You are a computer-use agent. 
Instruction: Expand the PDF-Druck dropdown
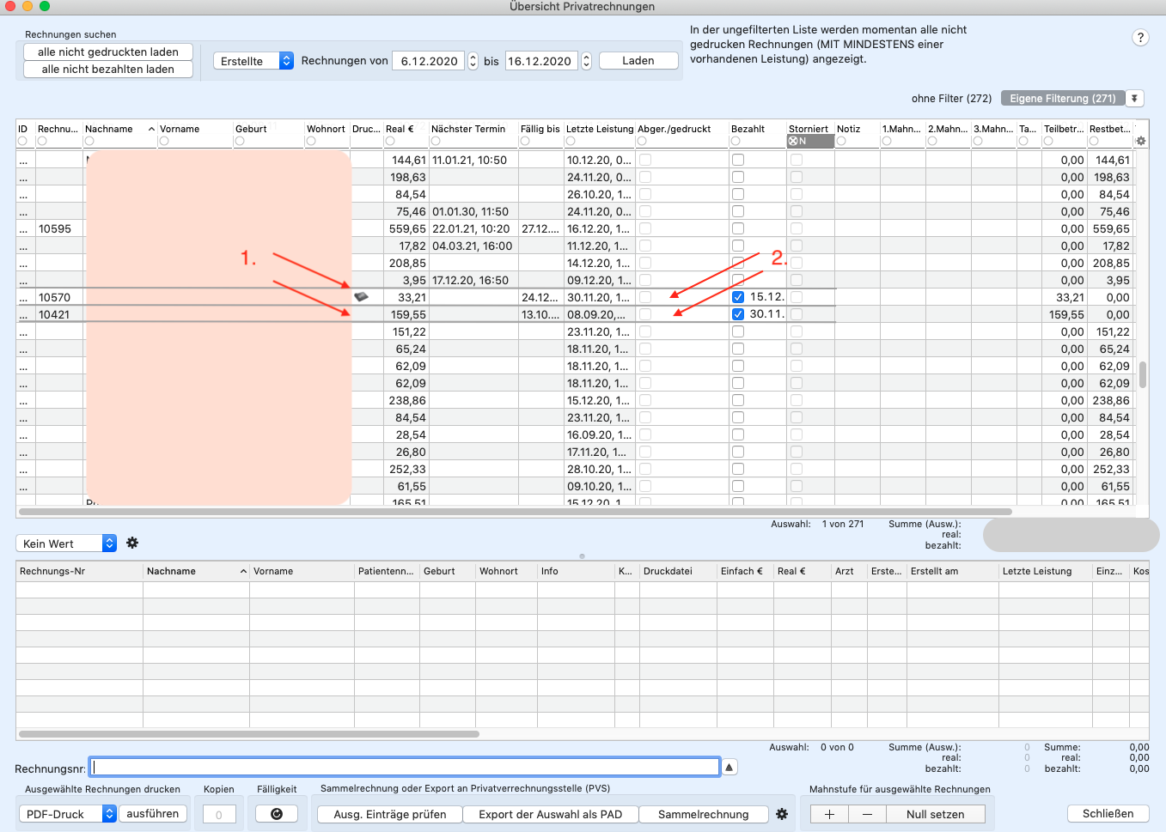point(68,813)
